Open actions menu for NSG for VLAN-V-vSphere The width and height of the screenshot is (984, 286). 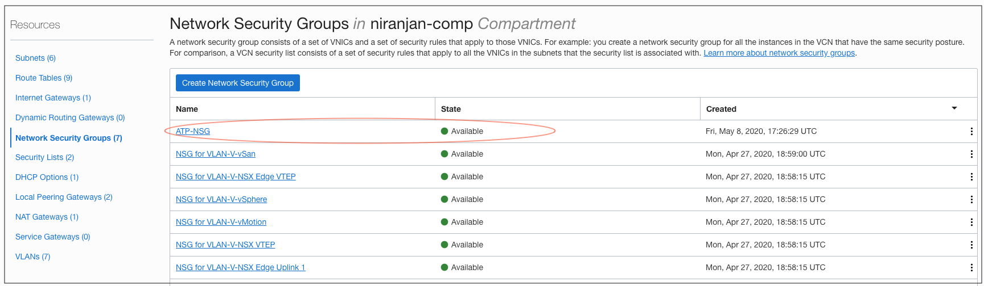pos(971,199)
